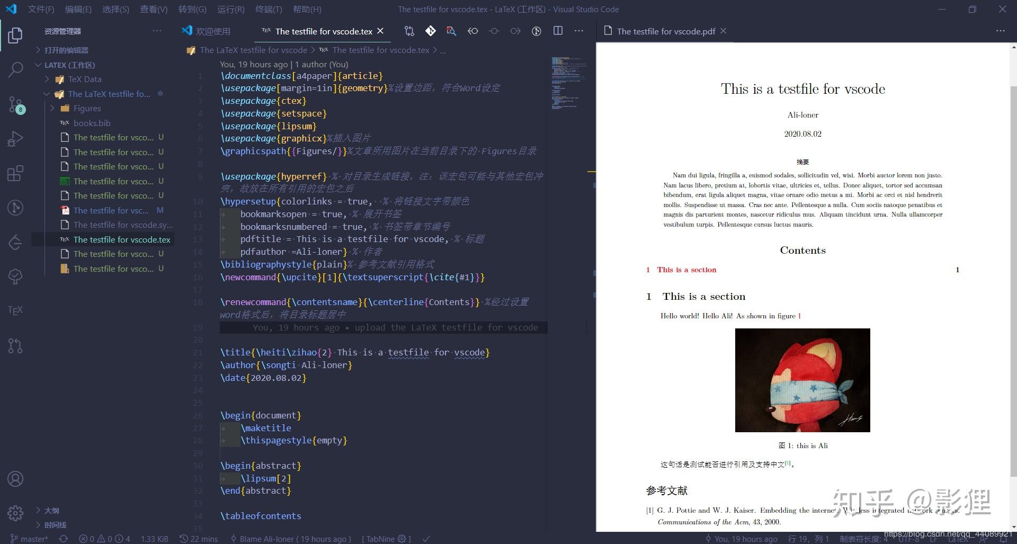The width and height of the screenshot is (1017, 544).
Task: Open the Figures folder in explorer
Action: point(87,108)
